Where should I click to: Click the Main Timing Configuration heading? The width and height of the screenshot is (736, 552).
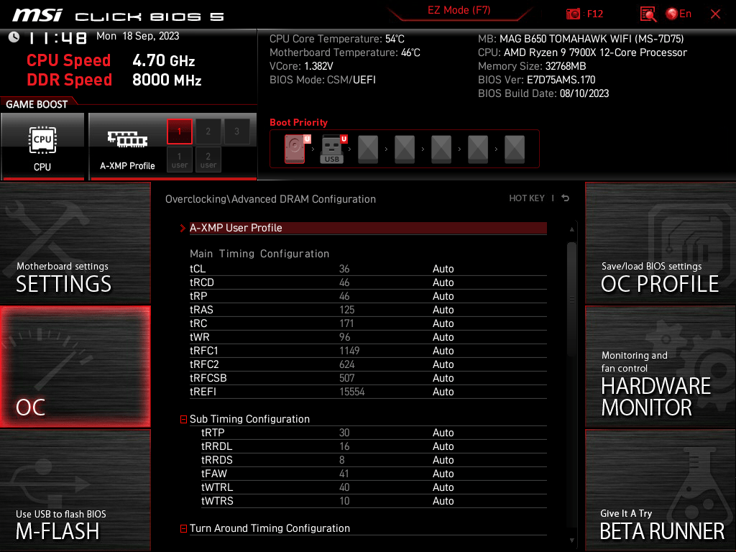tap(259, 254)
